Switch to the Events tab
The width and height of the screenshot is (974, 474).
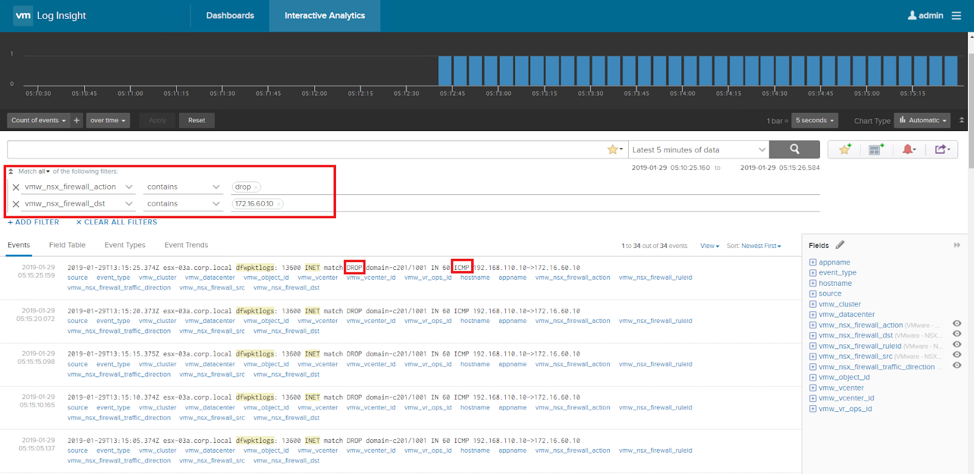point(19,246)
